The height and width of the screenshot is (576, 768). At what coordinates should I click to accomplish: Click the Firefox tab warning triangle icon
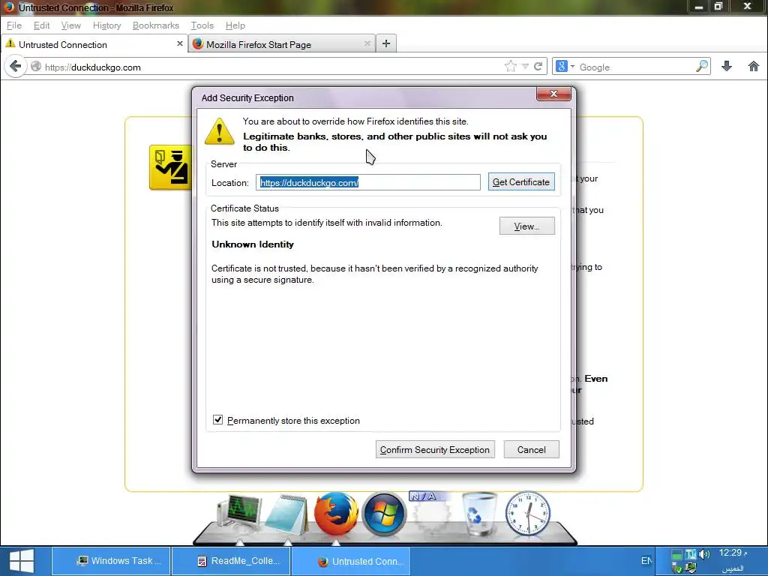point(10,43)
